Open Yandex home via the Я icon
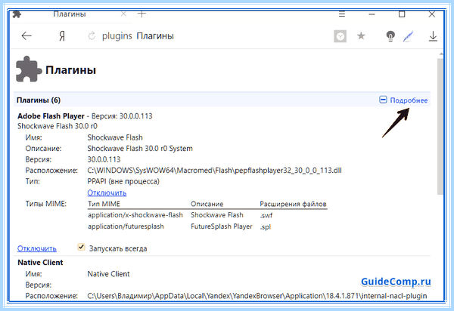Screen dimensions: 454x311 tap(62, 36)
